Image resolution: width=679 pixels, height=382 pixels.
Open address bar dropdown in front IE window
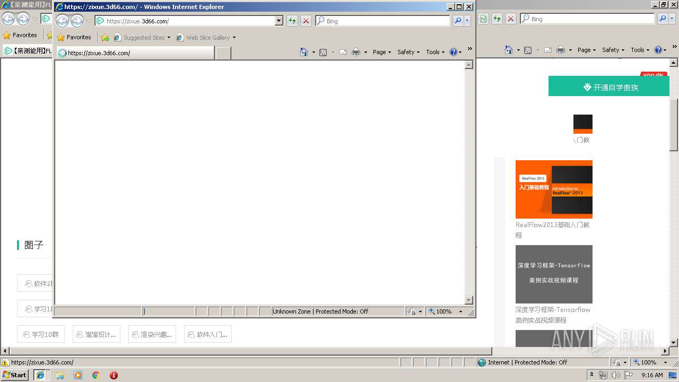[279, 21]
